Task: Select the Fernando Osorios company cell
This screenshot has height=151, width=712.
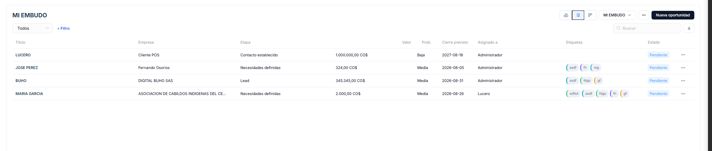Action: tap(154, 68)
